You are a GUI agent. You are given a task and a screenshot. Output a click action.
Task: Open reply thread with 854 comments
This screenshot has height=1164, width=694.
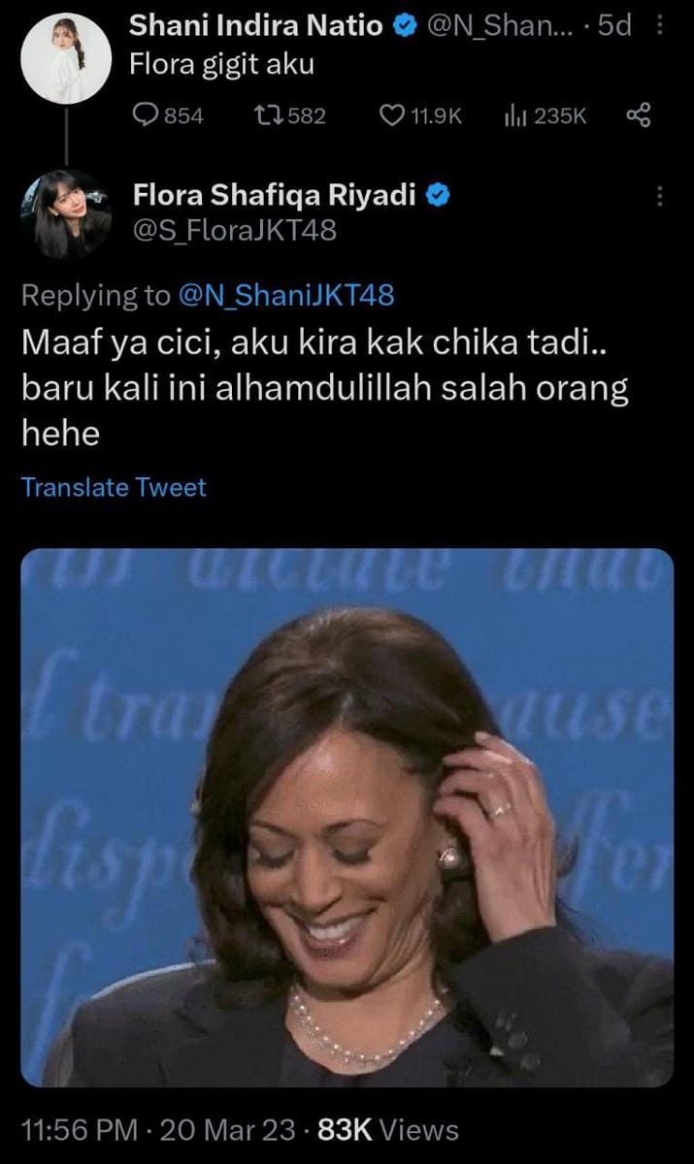tap(167, 115)
